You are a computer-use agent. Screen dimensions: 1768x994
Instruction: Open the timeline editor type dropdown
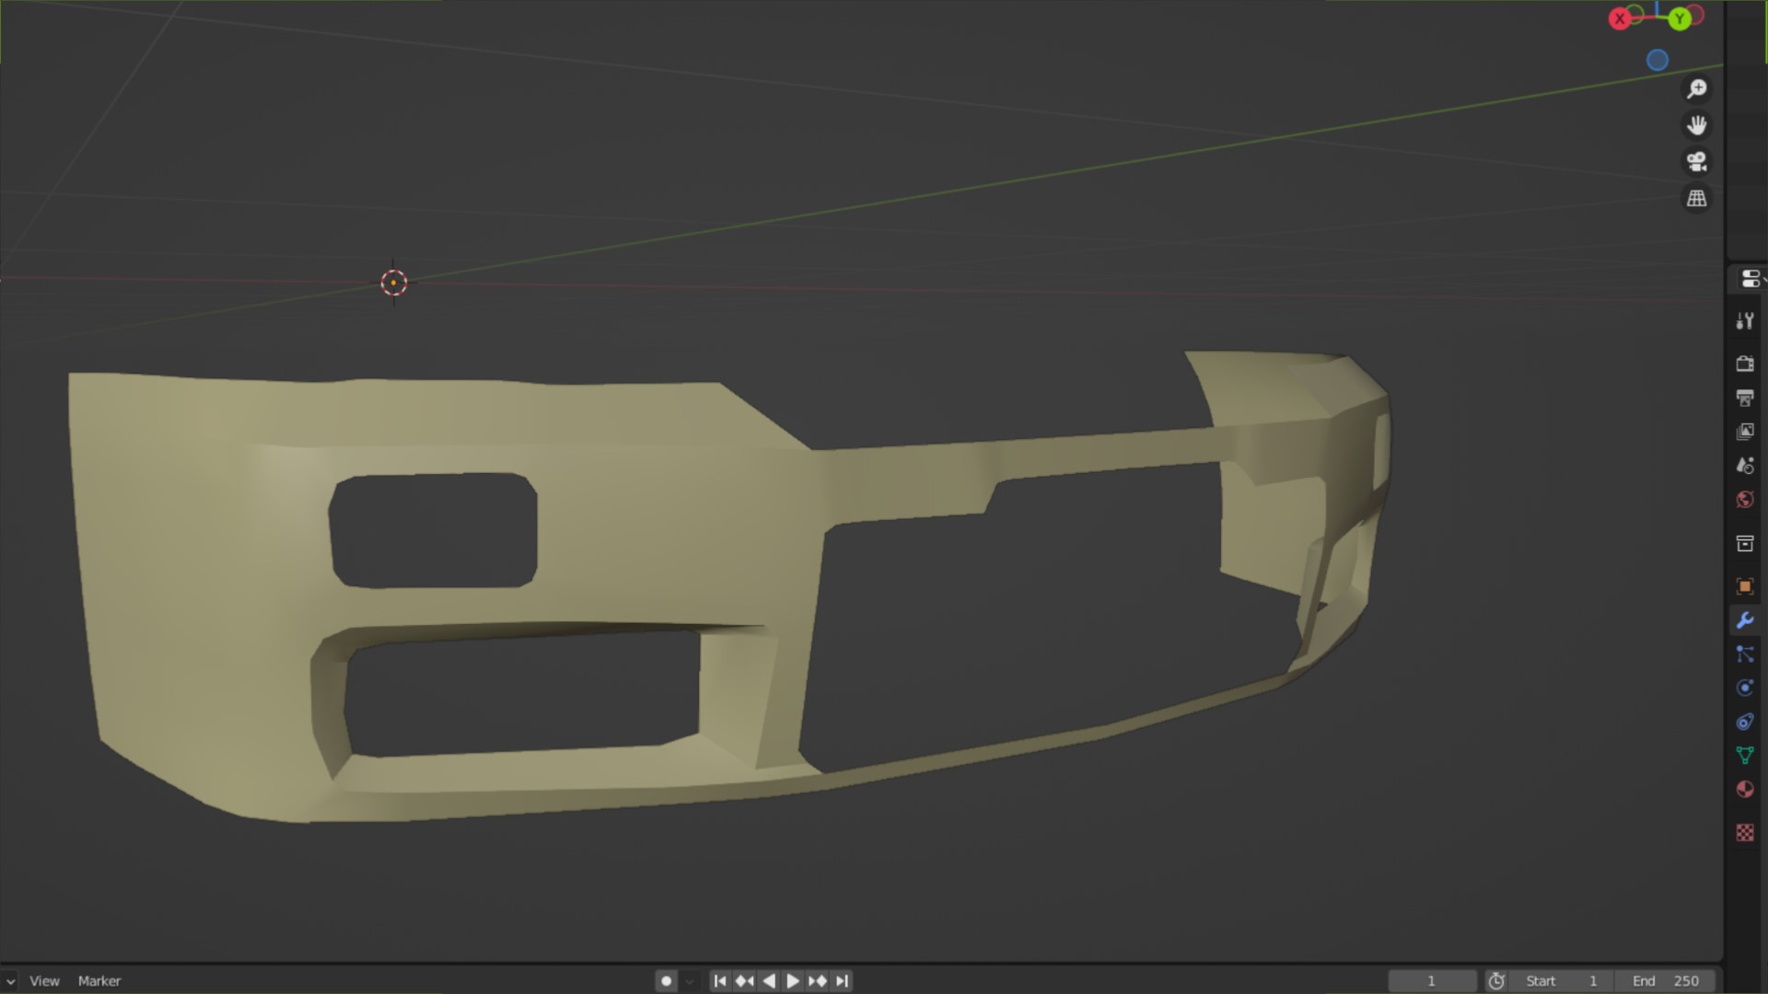point(9,981)
